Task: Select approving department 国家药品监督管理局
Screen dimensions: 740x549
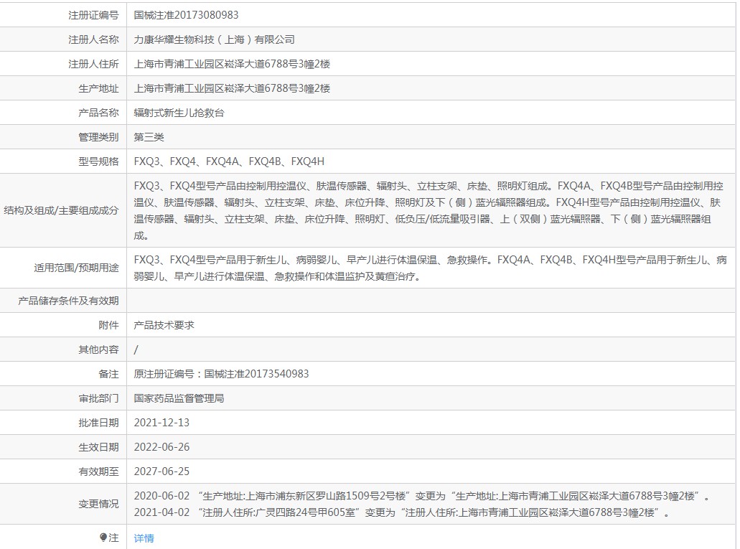Action: [179, 398]
